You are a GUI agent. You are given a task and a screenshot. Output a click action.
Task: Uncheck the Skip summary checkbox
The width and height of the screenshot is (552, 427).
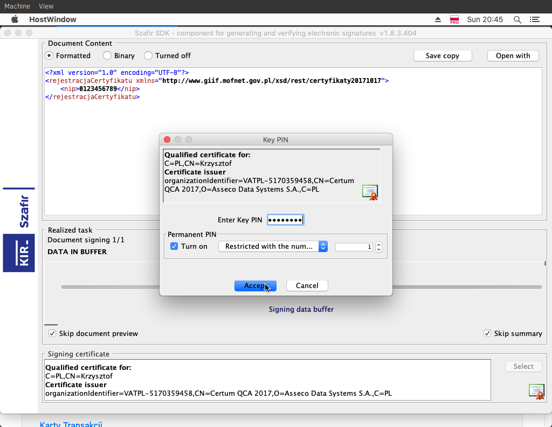click(x=487, y=333)
